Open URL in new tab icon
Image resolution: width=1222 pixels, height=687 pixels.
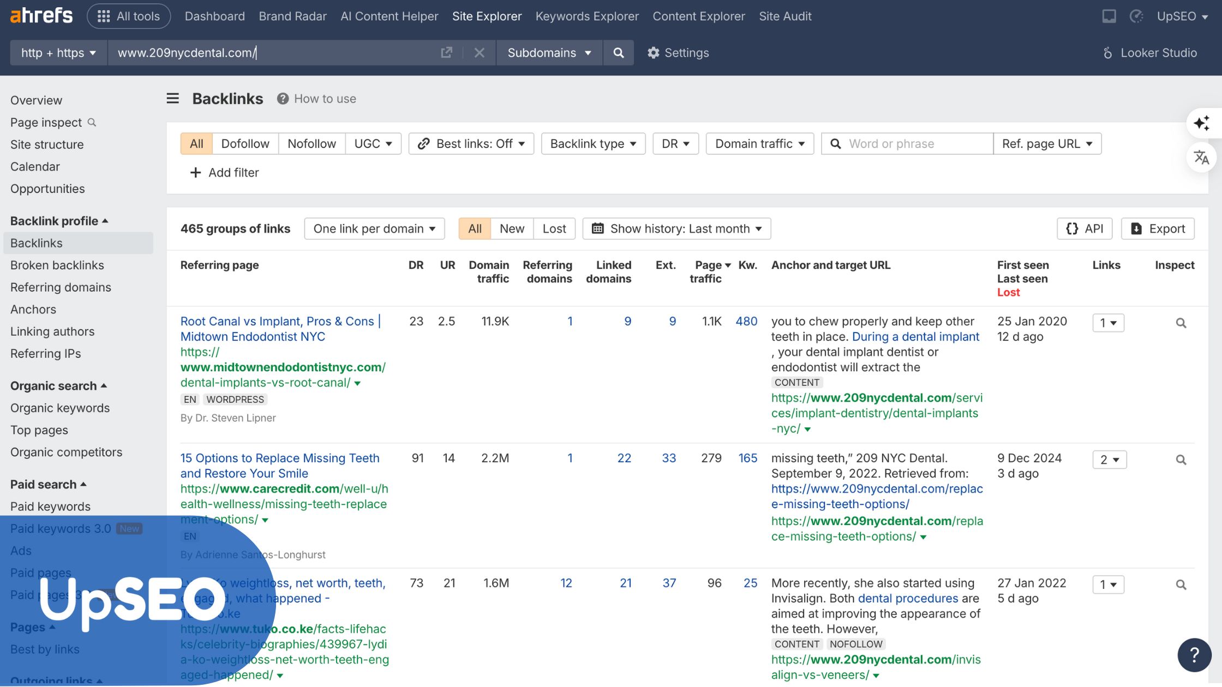(446, 53)
